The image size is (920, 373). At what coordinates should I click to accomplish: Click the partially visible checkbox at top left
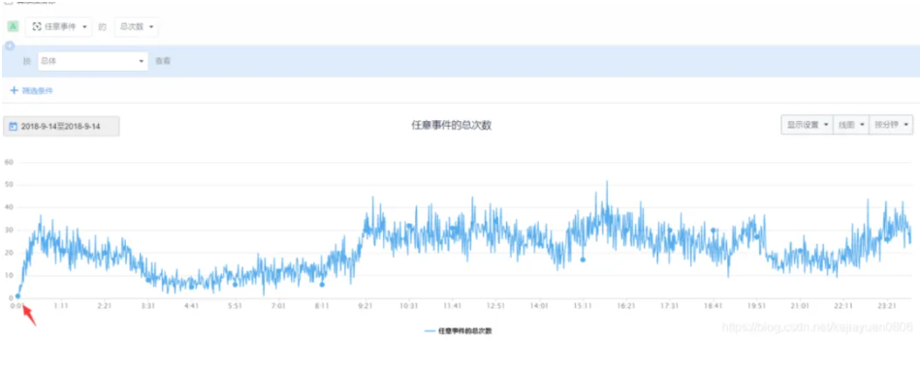pos(9,2)
